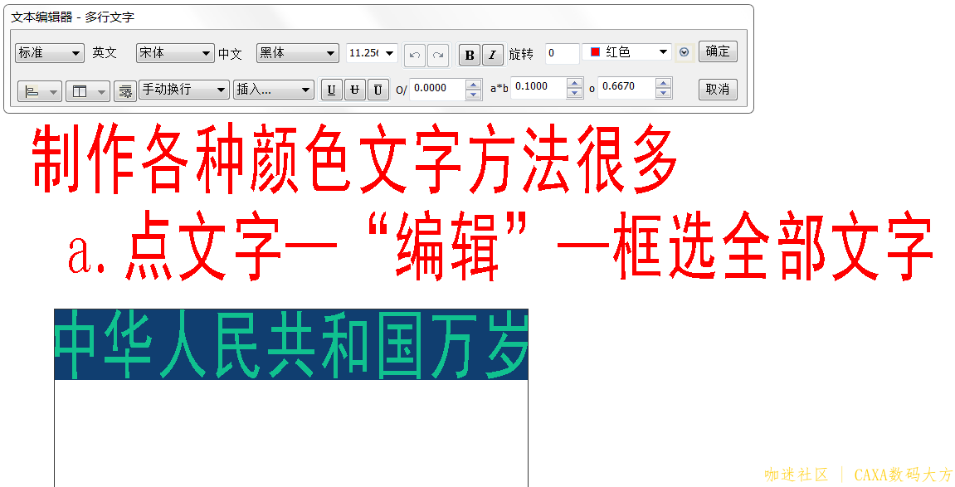
Task: Open the text alignment icon dropdown
Action: 40,91
